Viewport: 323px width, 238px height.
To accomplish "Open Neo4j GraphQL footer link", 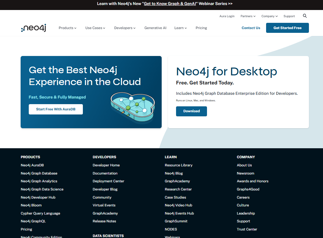I will pyautogui.click(x=33, y=221).
